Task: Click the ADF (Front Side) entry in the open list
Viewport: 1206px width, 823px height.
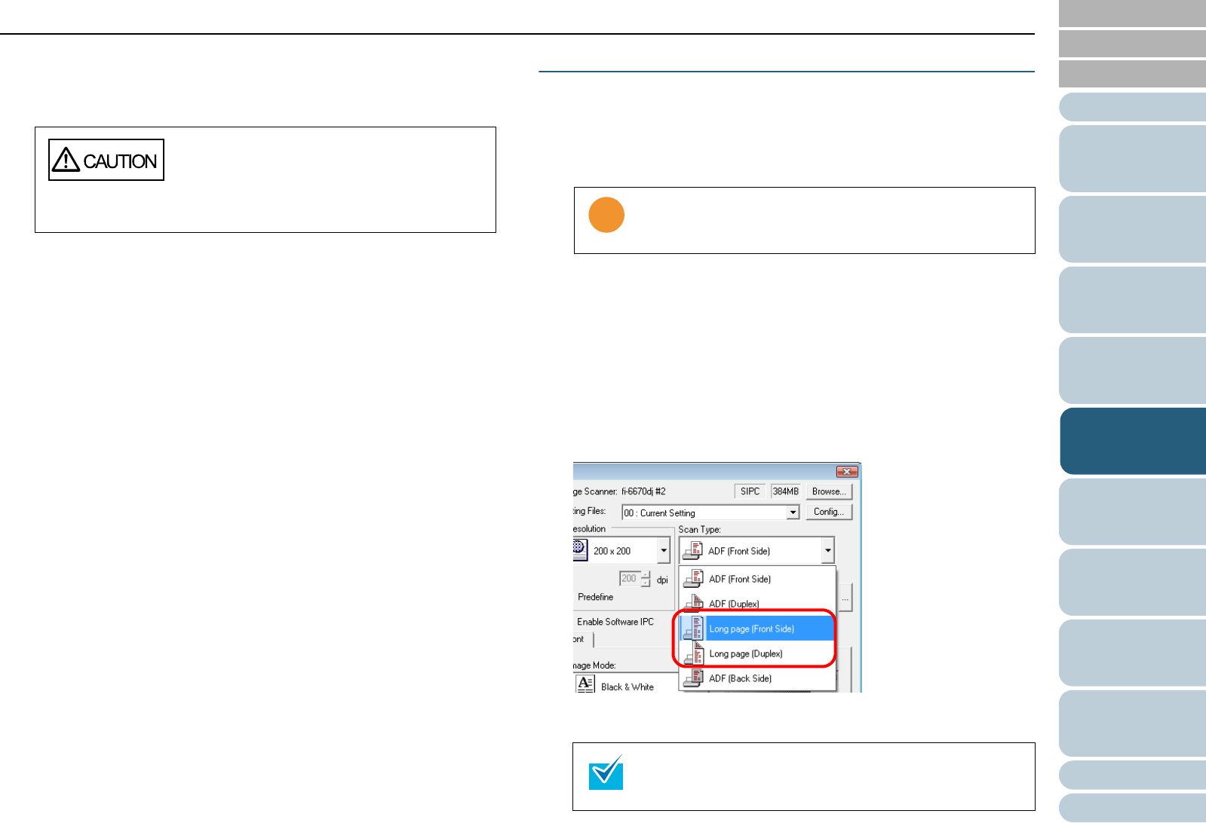Action: [x=758, y=579]
